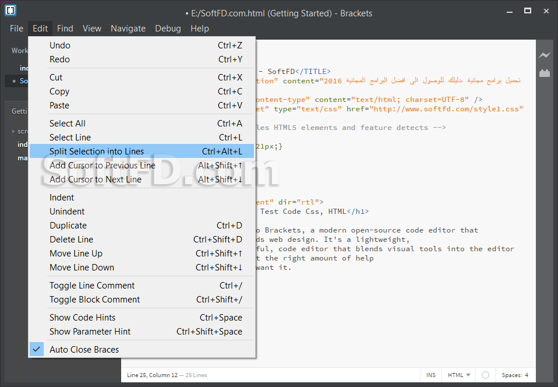Click the 'Test Code Css, HTML' heading line

(303, 212)
